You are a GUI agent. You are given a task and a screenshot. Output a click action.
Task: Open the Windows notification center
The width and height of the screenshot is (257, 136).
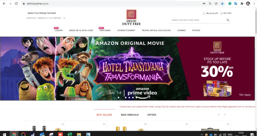(x=252, y=134)
